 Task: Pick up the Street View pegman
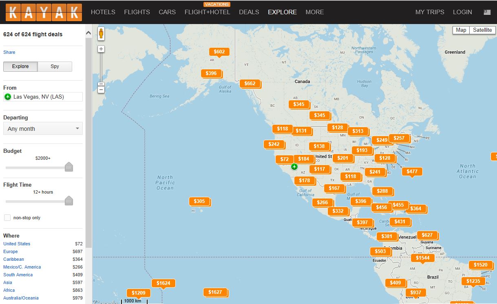coord(101,33)
